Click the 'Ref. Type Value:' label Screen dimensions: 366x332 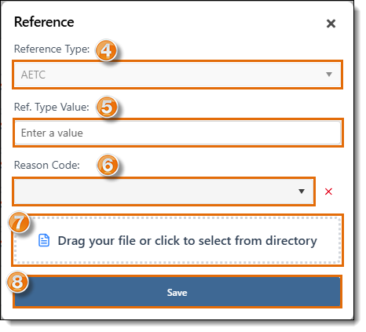click(52, 107)
